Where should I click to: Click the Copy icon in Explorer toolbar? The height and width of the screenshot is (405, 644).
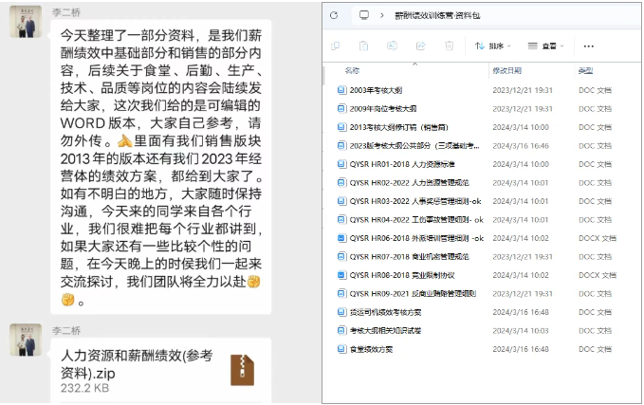pos(336,46)
